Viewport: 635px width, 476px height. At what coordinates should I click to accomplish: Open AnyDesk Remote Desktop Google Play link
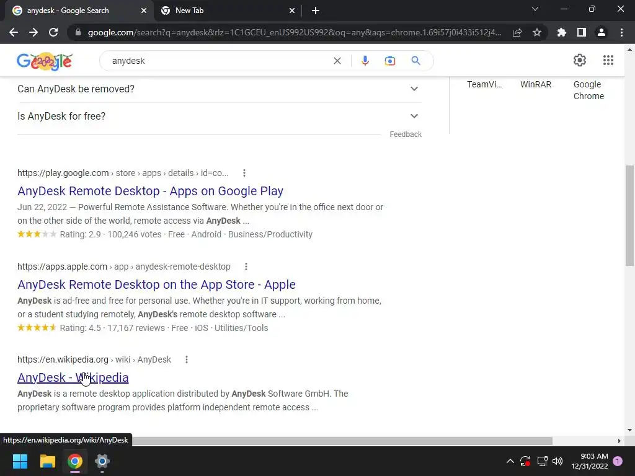pos(150,191)
